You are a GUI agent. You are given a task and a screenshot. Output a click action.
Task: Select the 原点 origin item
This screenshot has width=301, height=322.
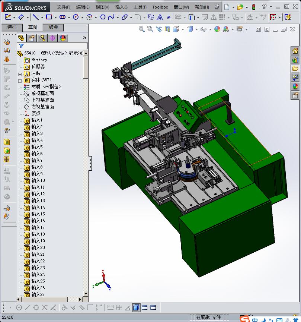(36, 113)
